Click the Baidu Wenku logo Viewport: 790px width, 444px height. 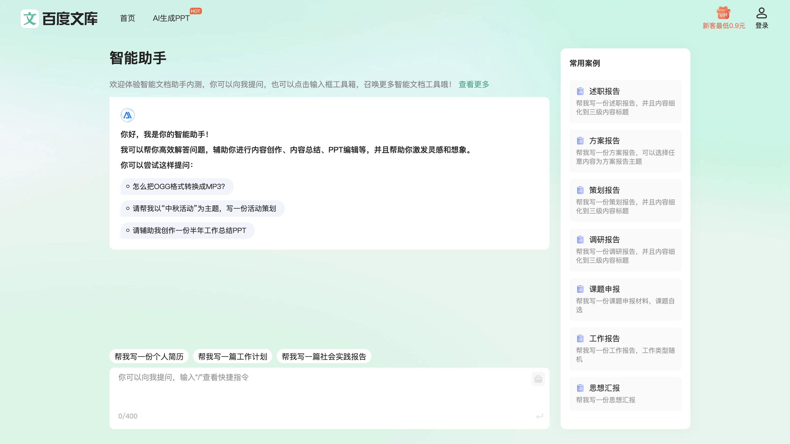[x=59, y=18]
